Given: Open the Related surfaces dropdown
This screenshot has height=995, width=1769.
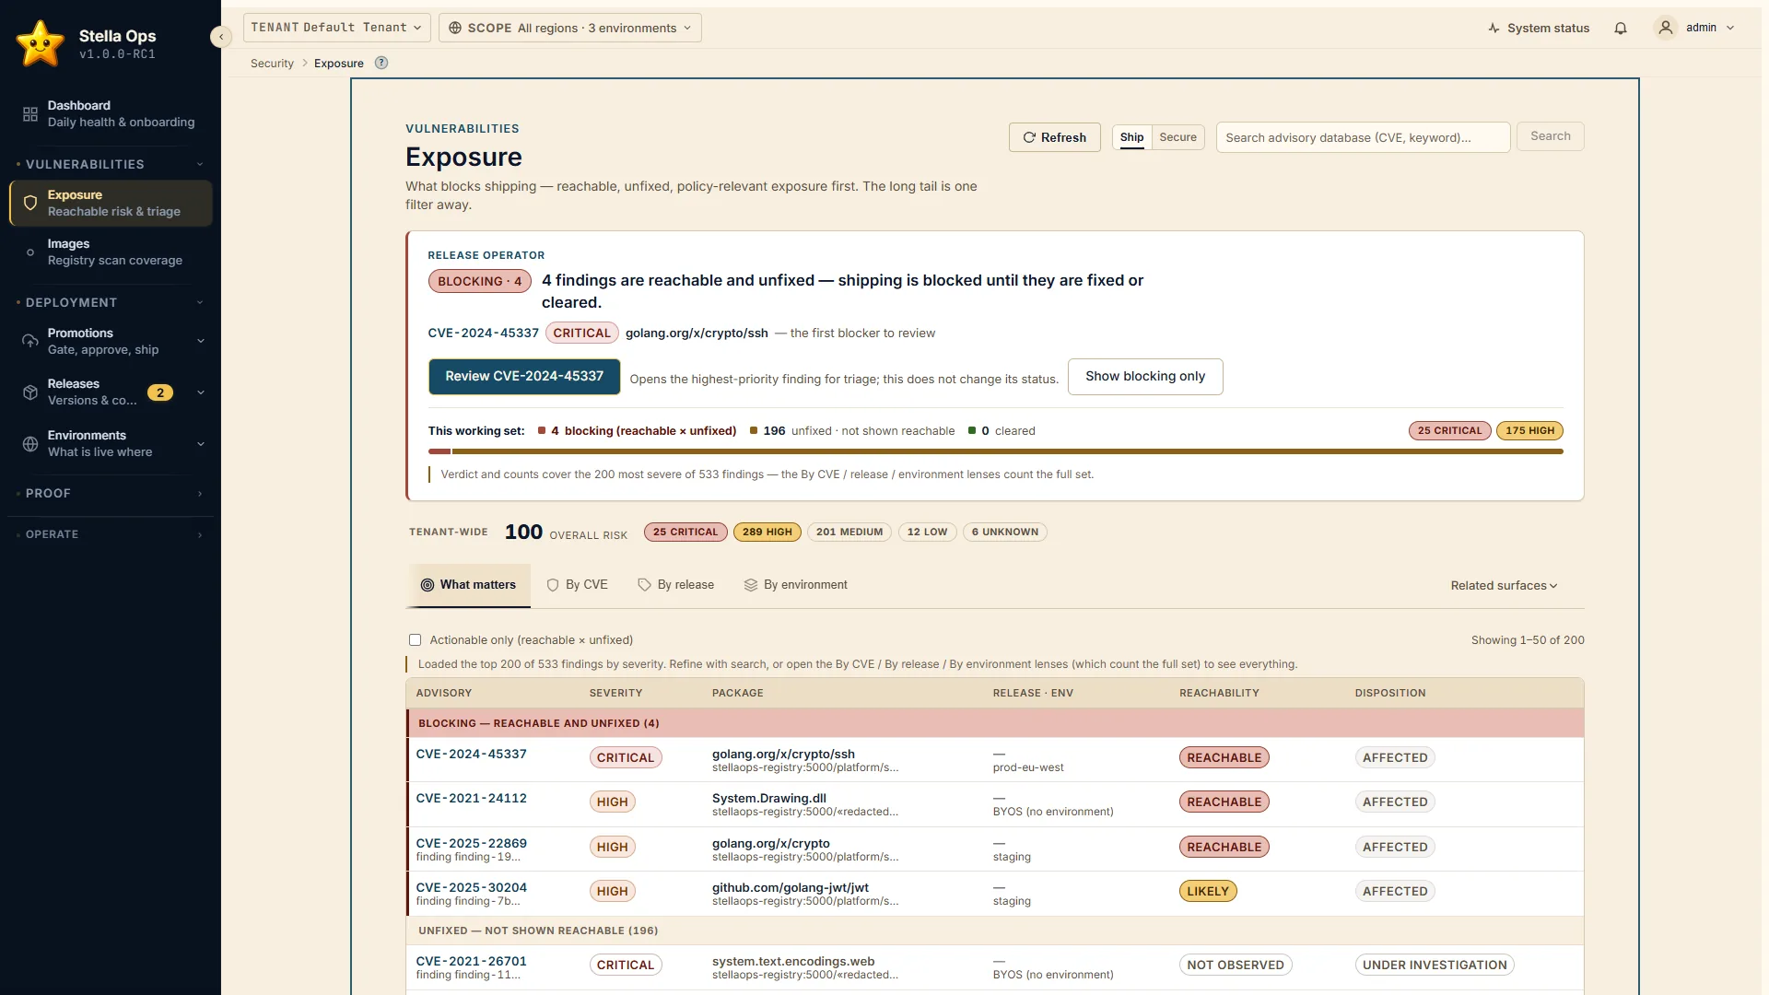Looking at the screenshot, I should [1504, 586].
